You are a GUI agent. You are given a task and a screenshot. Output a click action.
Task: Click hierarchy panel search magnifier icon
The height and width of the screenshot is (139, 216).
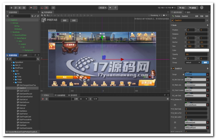tap(32, 16)
